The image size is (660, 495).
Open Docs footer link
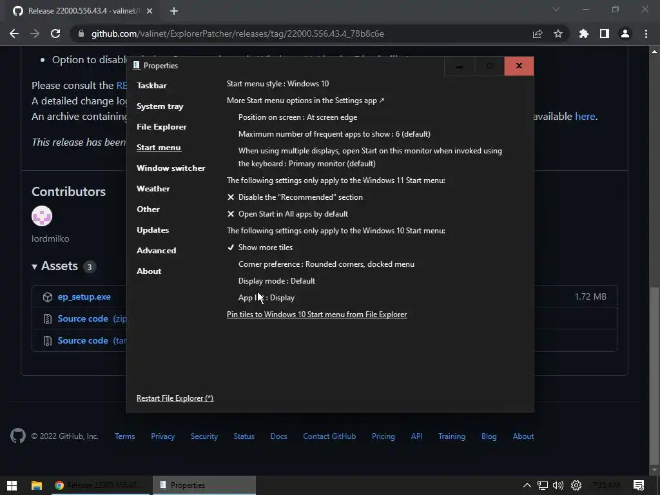[278, 436]
